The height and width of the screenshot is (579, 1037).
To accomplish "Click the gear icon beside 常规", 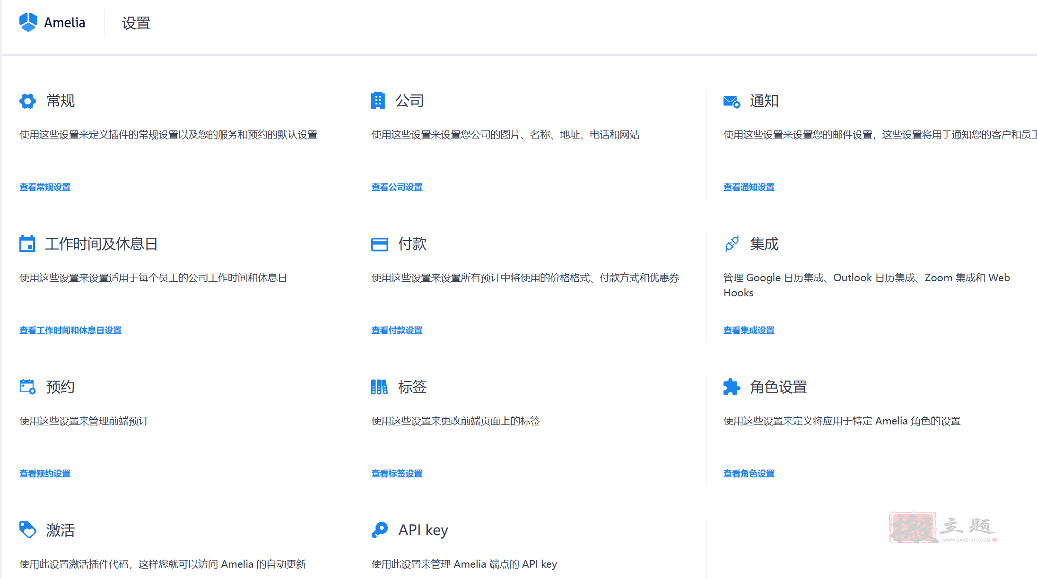I will [x=27, y=101].
